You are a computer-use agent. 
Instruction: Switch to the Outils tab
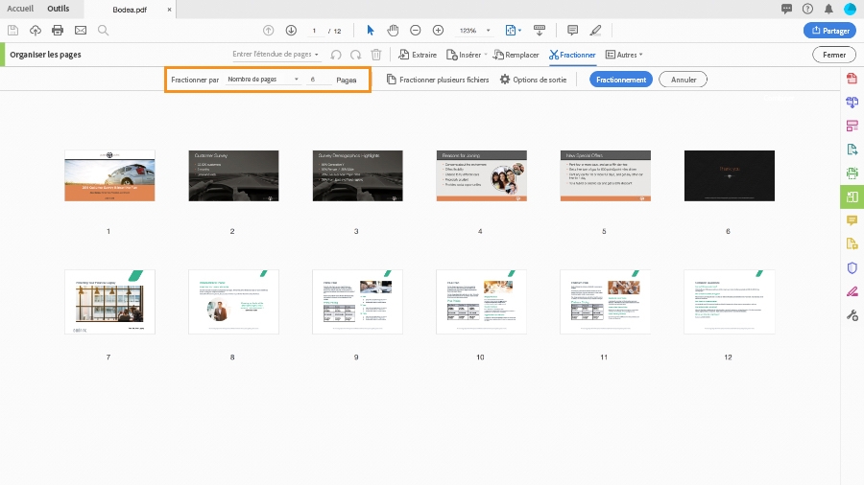point(59,9)
